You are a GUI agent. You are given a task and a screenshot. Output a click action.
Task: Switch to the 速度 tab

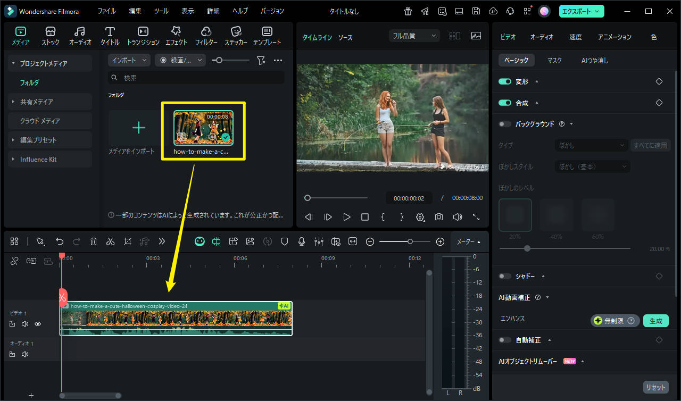[x=576, y=37]
